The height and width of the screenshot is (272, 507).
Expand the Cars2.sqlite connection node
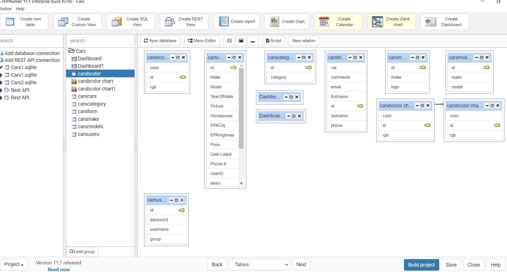[1, 83]
